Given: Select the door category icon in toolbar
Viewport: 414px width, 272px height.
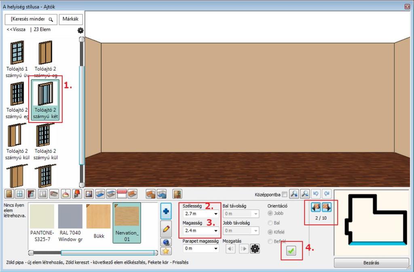Looking at the screenshot, I should [9, 194].
